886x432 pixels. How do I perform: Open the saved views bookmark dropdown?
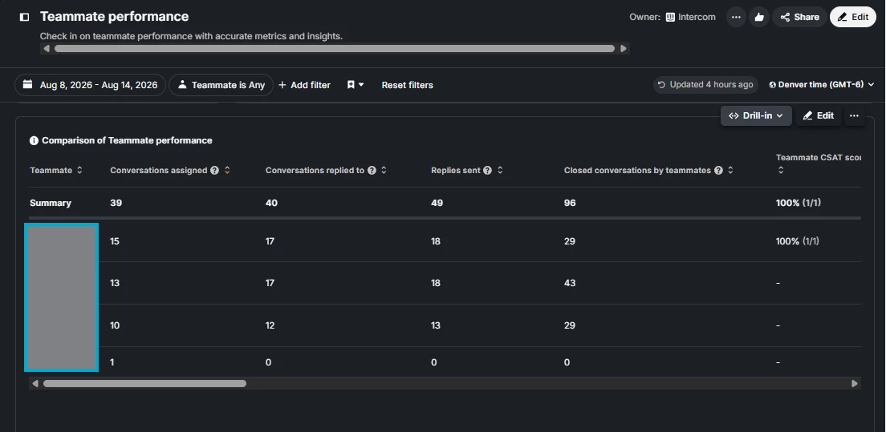point(356,85)
